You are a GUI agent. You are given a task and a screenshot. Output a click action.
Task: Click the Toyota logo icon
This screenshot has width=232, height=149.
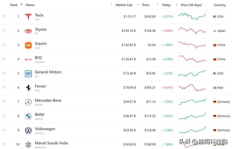(28, 31)
